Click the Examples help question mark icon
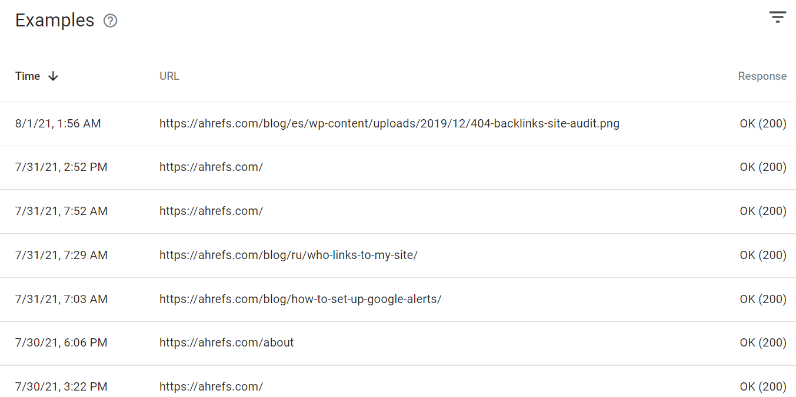This screenshot has height=397, width=796. [x=110, y=21]
